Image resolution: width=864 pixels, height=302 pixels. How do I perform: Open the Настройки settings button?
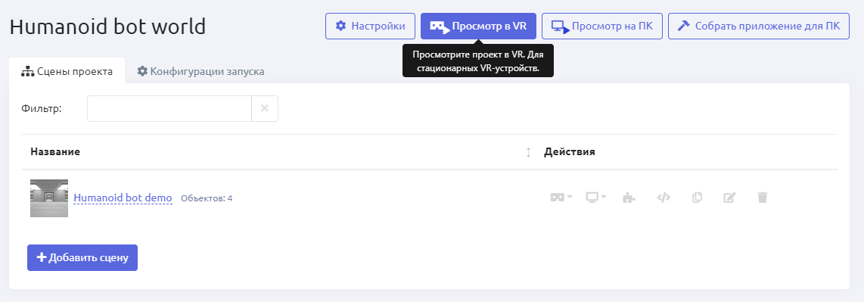(x=370, y=26)
